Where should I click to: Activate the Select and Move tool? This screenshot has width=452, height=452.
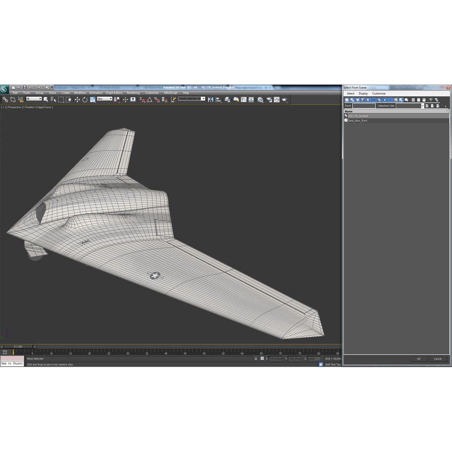[x=77, y=100]
